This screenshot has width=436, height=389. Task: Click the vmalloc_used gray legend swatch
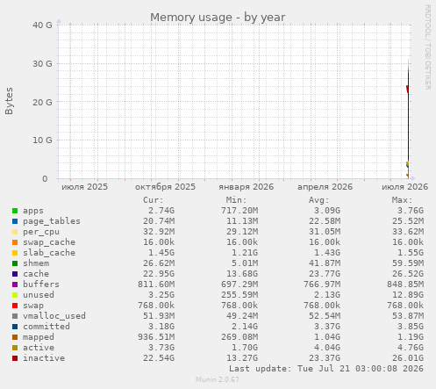tap(15, 316)
